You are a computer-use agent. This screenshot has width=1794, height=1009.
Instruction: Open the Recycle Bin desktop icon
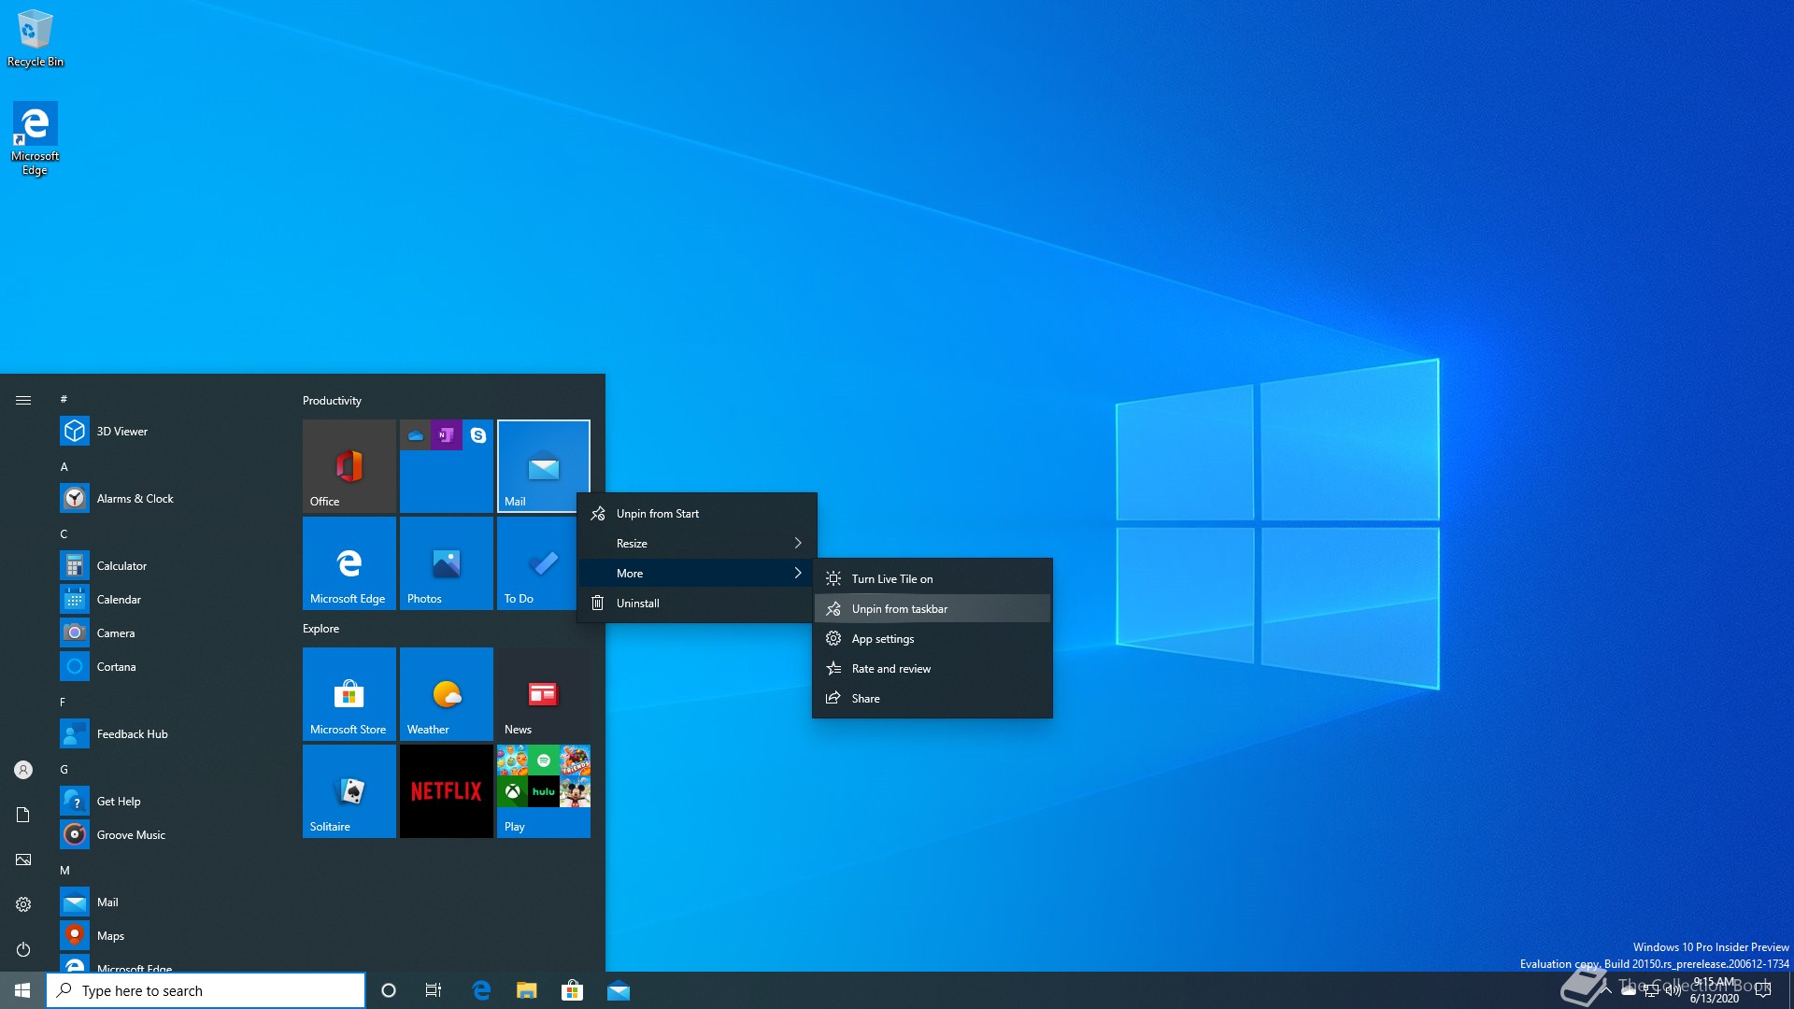coord(36,37)
